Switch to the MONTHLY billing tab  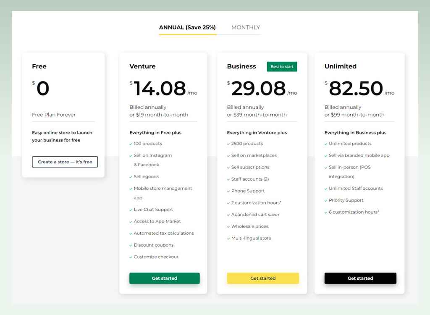tap(245, 27)
